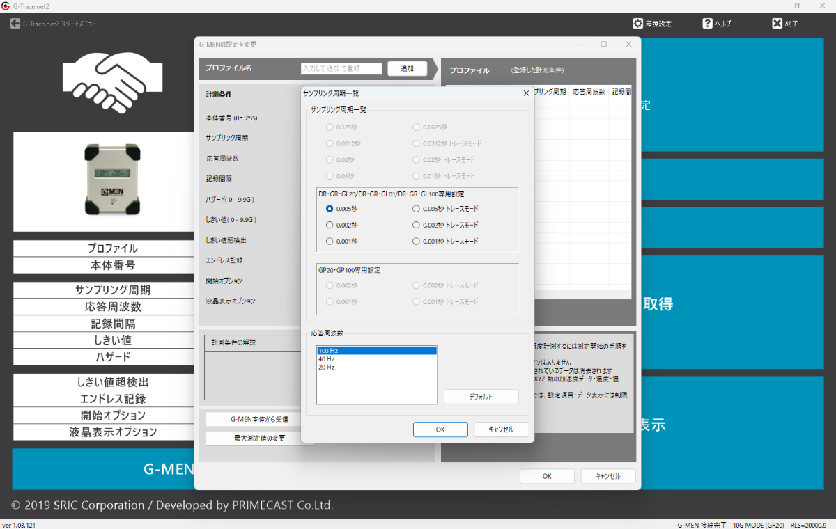Click G-MEN本体から受信 button
836x529 pixels.
point(258,420)
